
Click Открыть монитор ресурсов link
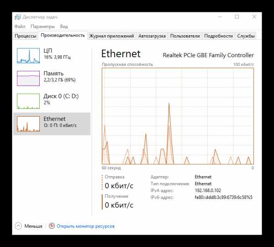86,226
